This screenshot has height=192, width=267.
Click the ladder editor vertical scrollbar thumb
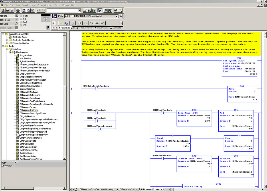click(265, 36)
